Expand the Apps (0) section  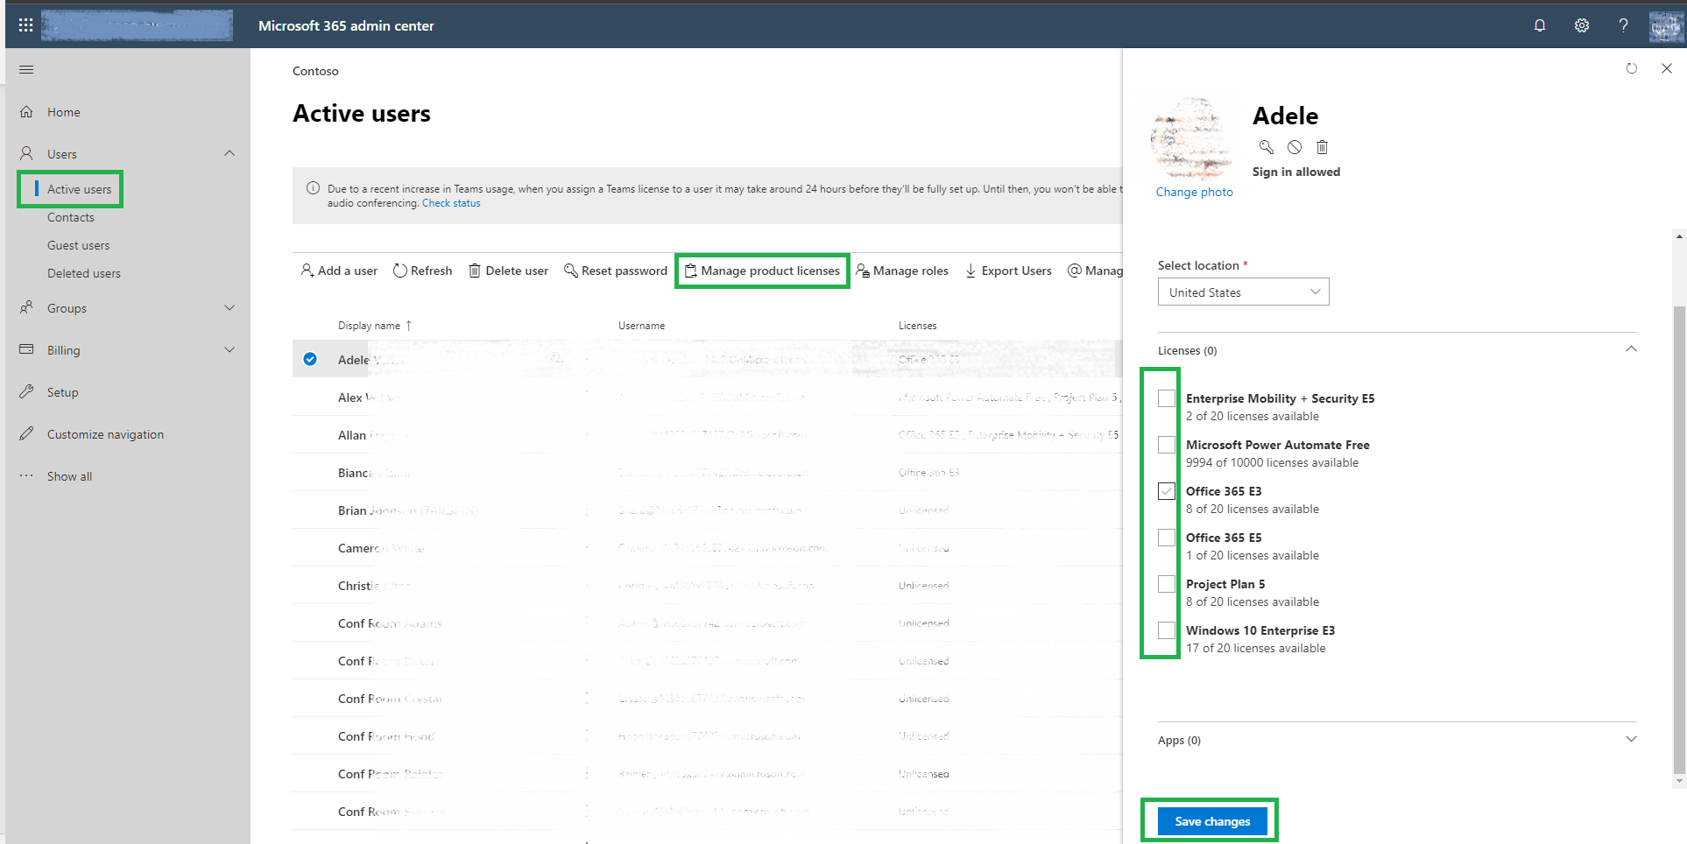pyautogui.click(x=1631, y=739)
